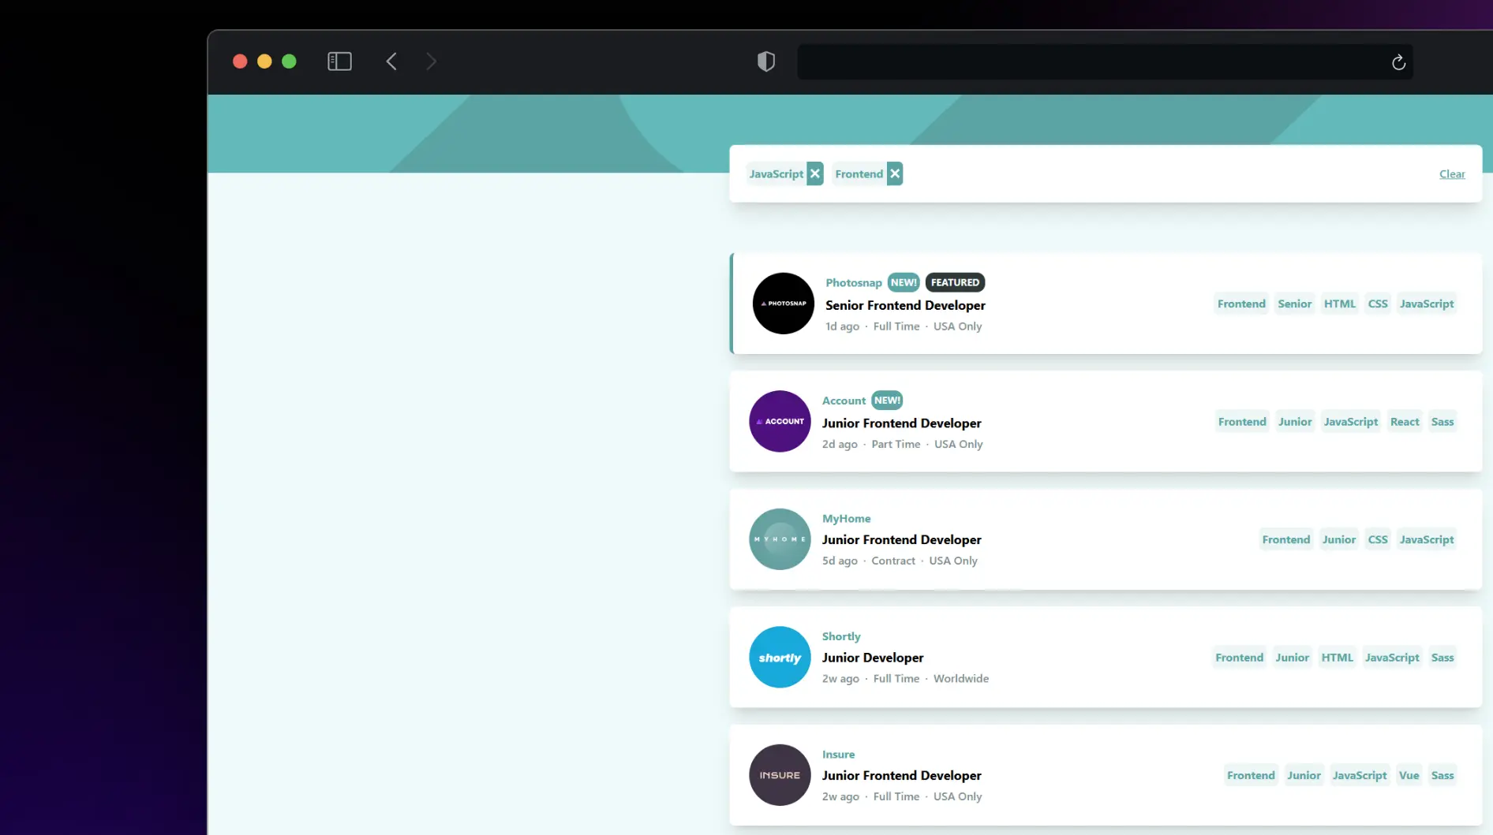Open the Account company logo
The height and width of the screenshot is (835, 1493).
coord(780,421)
